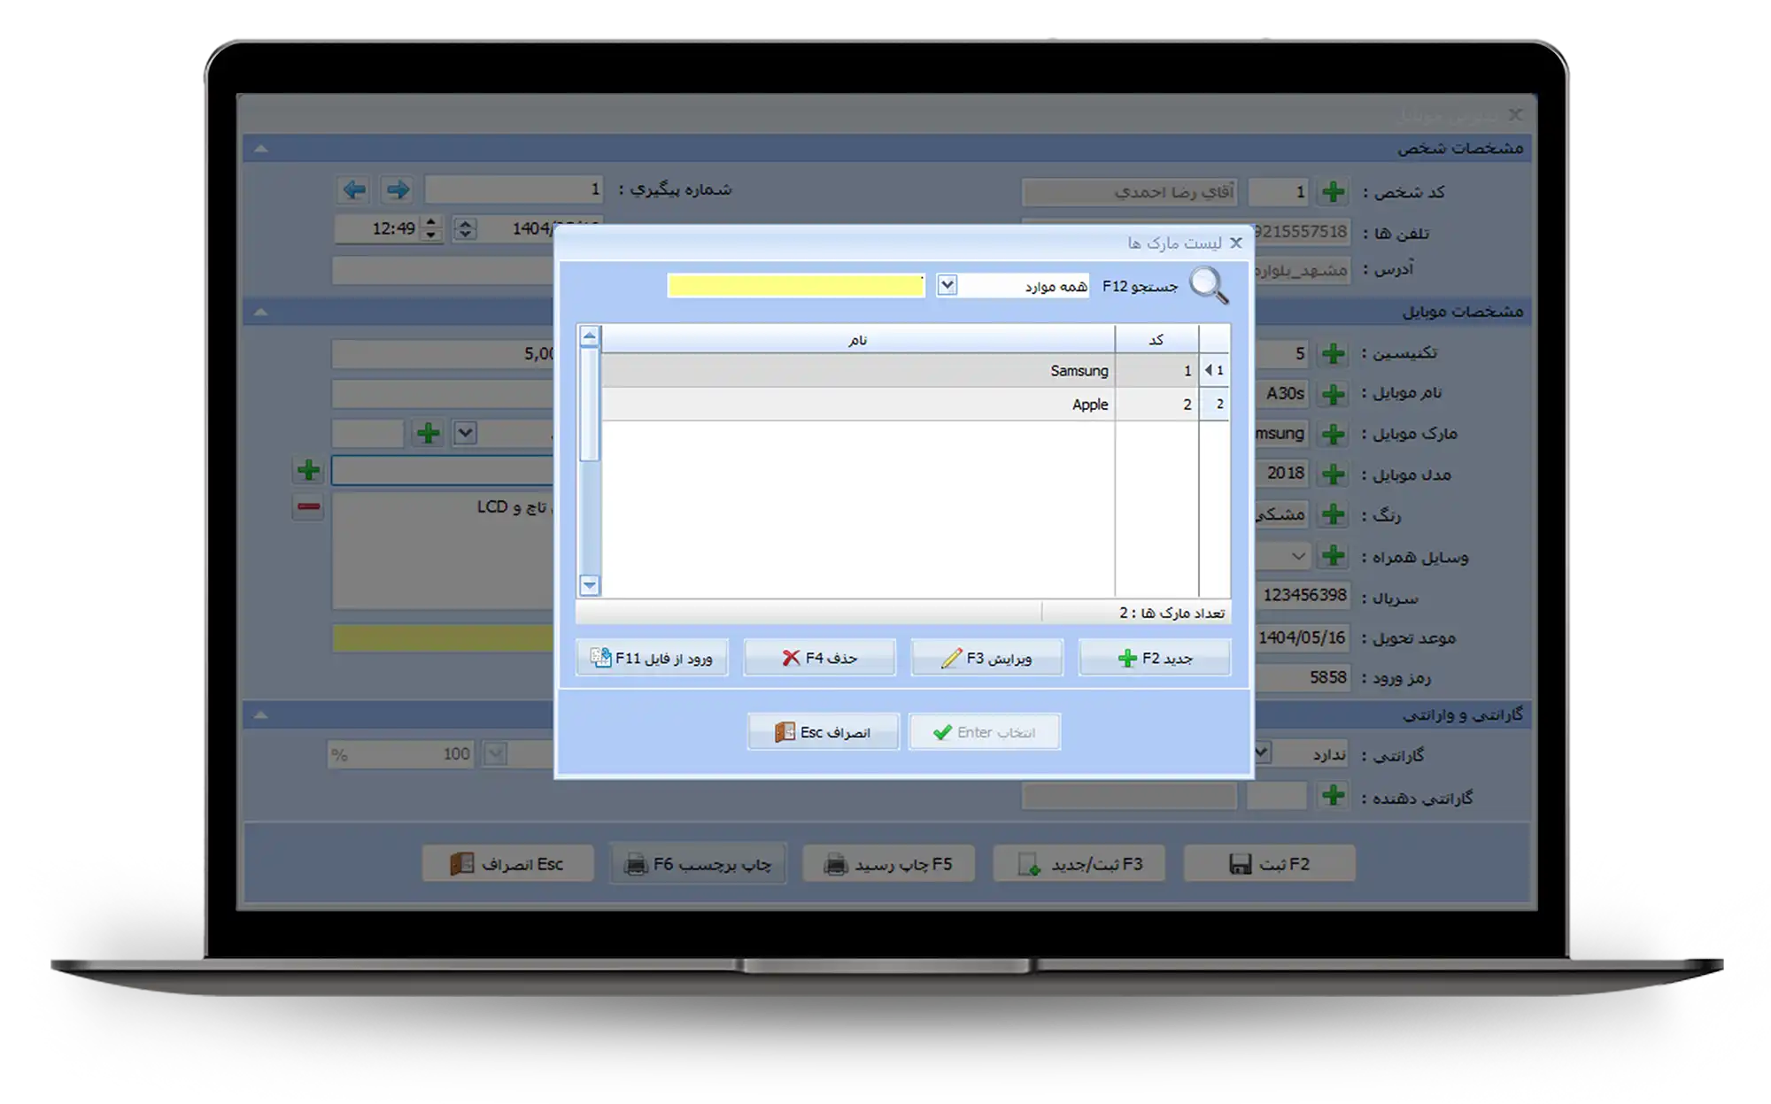Open the search filter dropdown showing همه موارد
Screen dimensions: 1771x1104
(947, 285)
